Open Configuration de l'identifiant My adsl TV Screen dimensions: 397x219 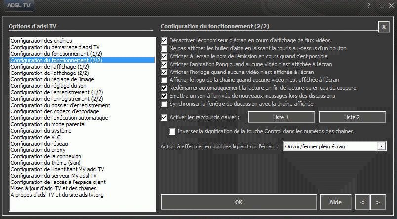[82, 169]
